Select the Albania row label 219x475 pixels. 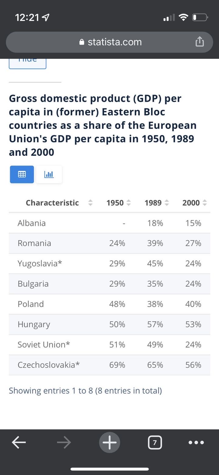coord(32,223)
